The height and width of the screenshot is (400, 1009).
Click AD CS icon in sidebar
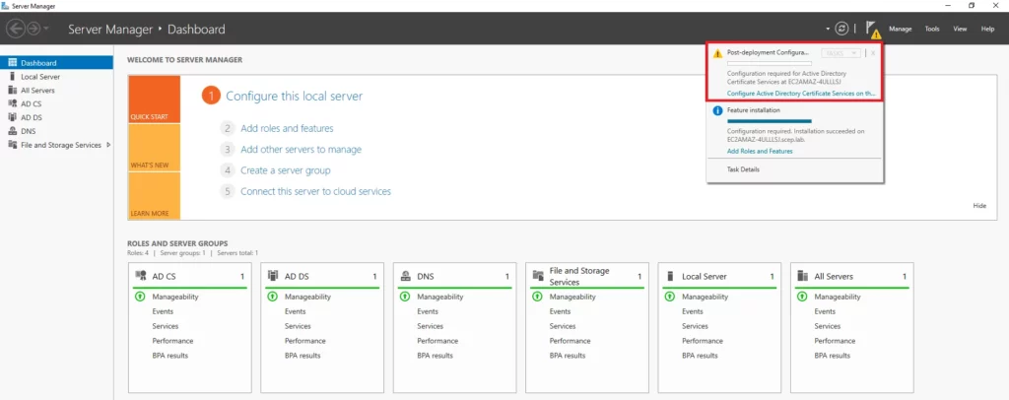coord(12,103)
